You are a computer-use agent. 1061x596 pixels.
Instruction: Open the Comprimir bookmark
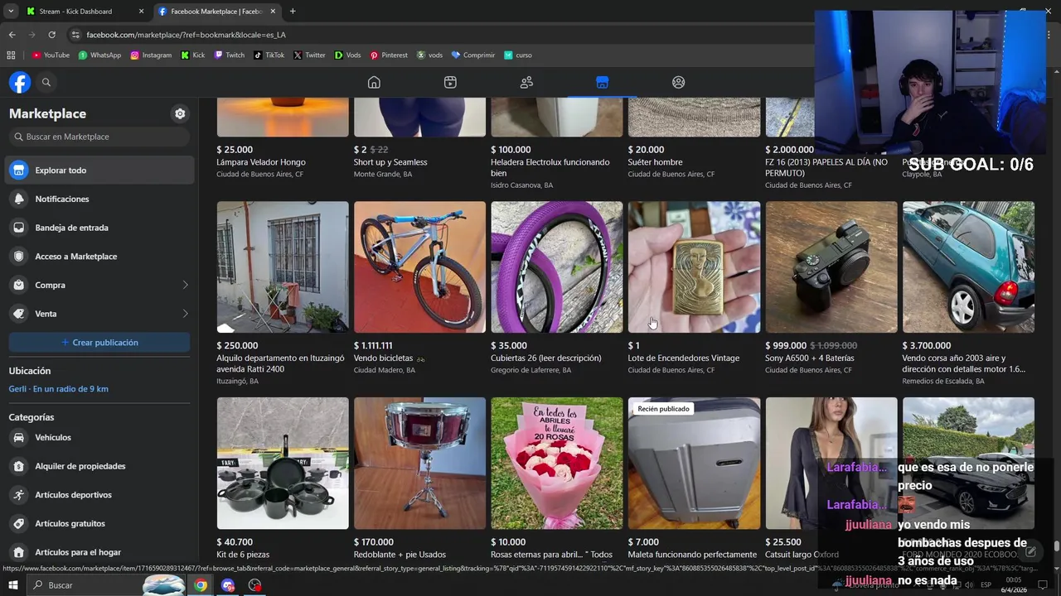(472, 55)
